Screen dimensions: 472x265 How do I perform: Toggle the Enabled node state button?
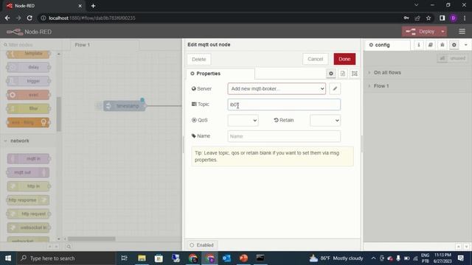[201, 245]
